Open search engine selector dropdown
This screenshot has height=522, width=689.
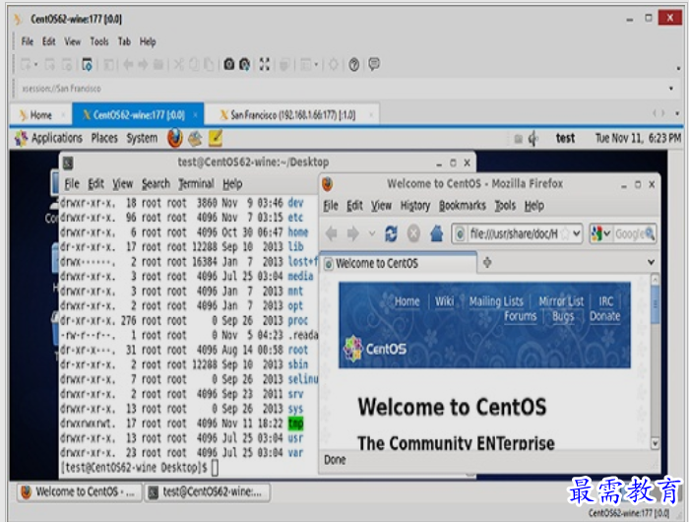point(607,233)
